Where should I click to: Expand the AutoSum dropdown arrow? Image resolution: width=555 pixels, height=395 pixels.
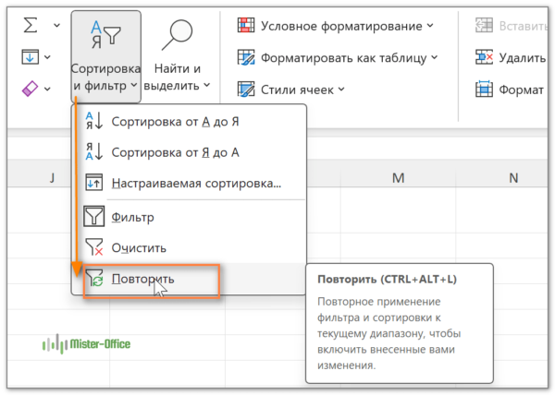point(57,25)
